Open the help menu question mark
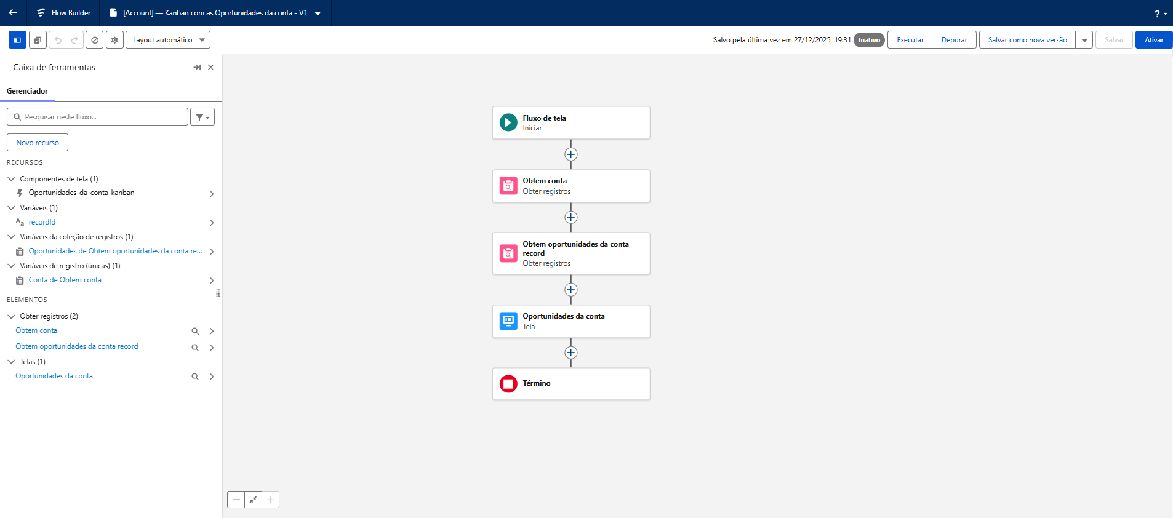Screen dimensions: 1173x518 tap(1160, 14)
